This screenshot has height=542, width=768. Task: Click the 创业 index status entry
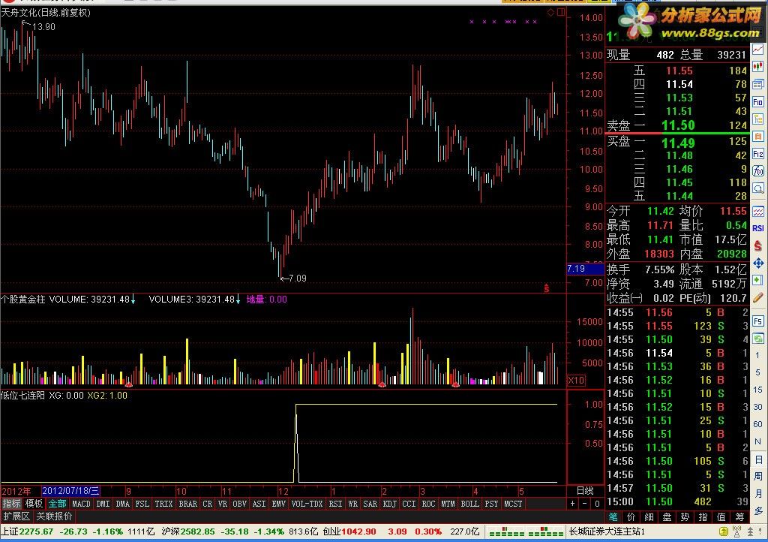pos(401,531)
